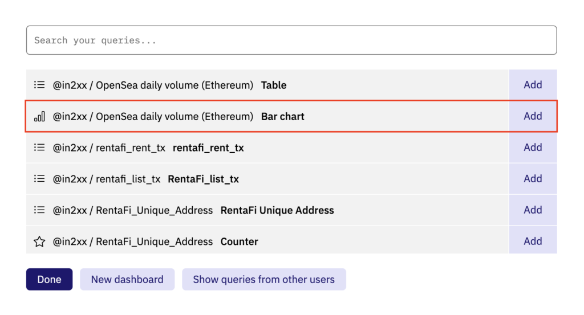Click the list icon beside rentafi_rent_tx
584x315 pixels.
pyautogui.click(x=39, y=148)
